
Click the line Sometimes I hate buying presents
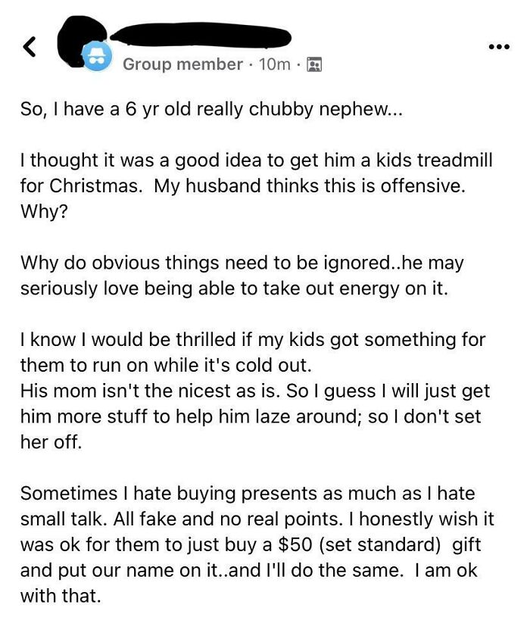[248, 494]
